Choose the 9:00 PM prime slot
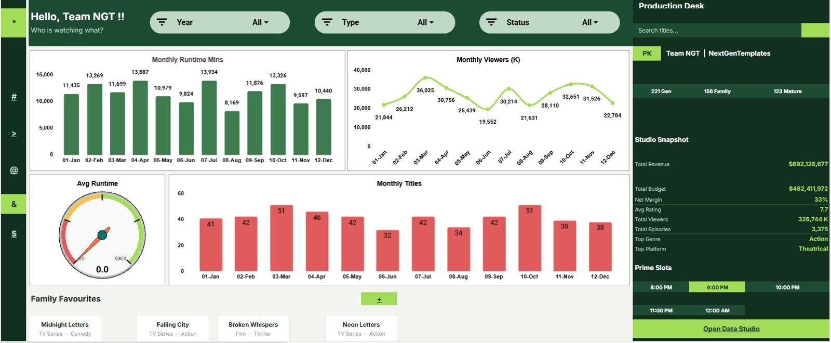The image size is (831, 343). click(717, 287)
